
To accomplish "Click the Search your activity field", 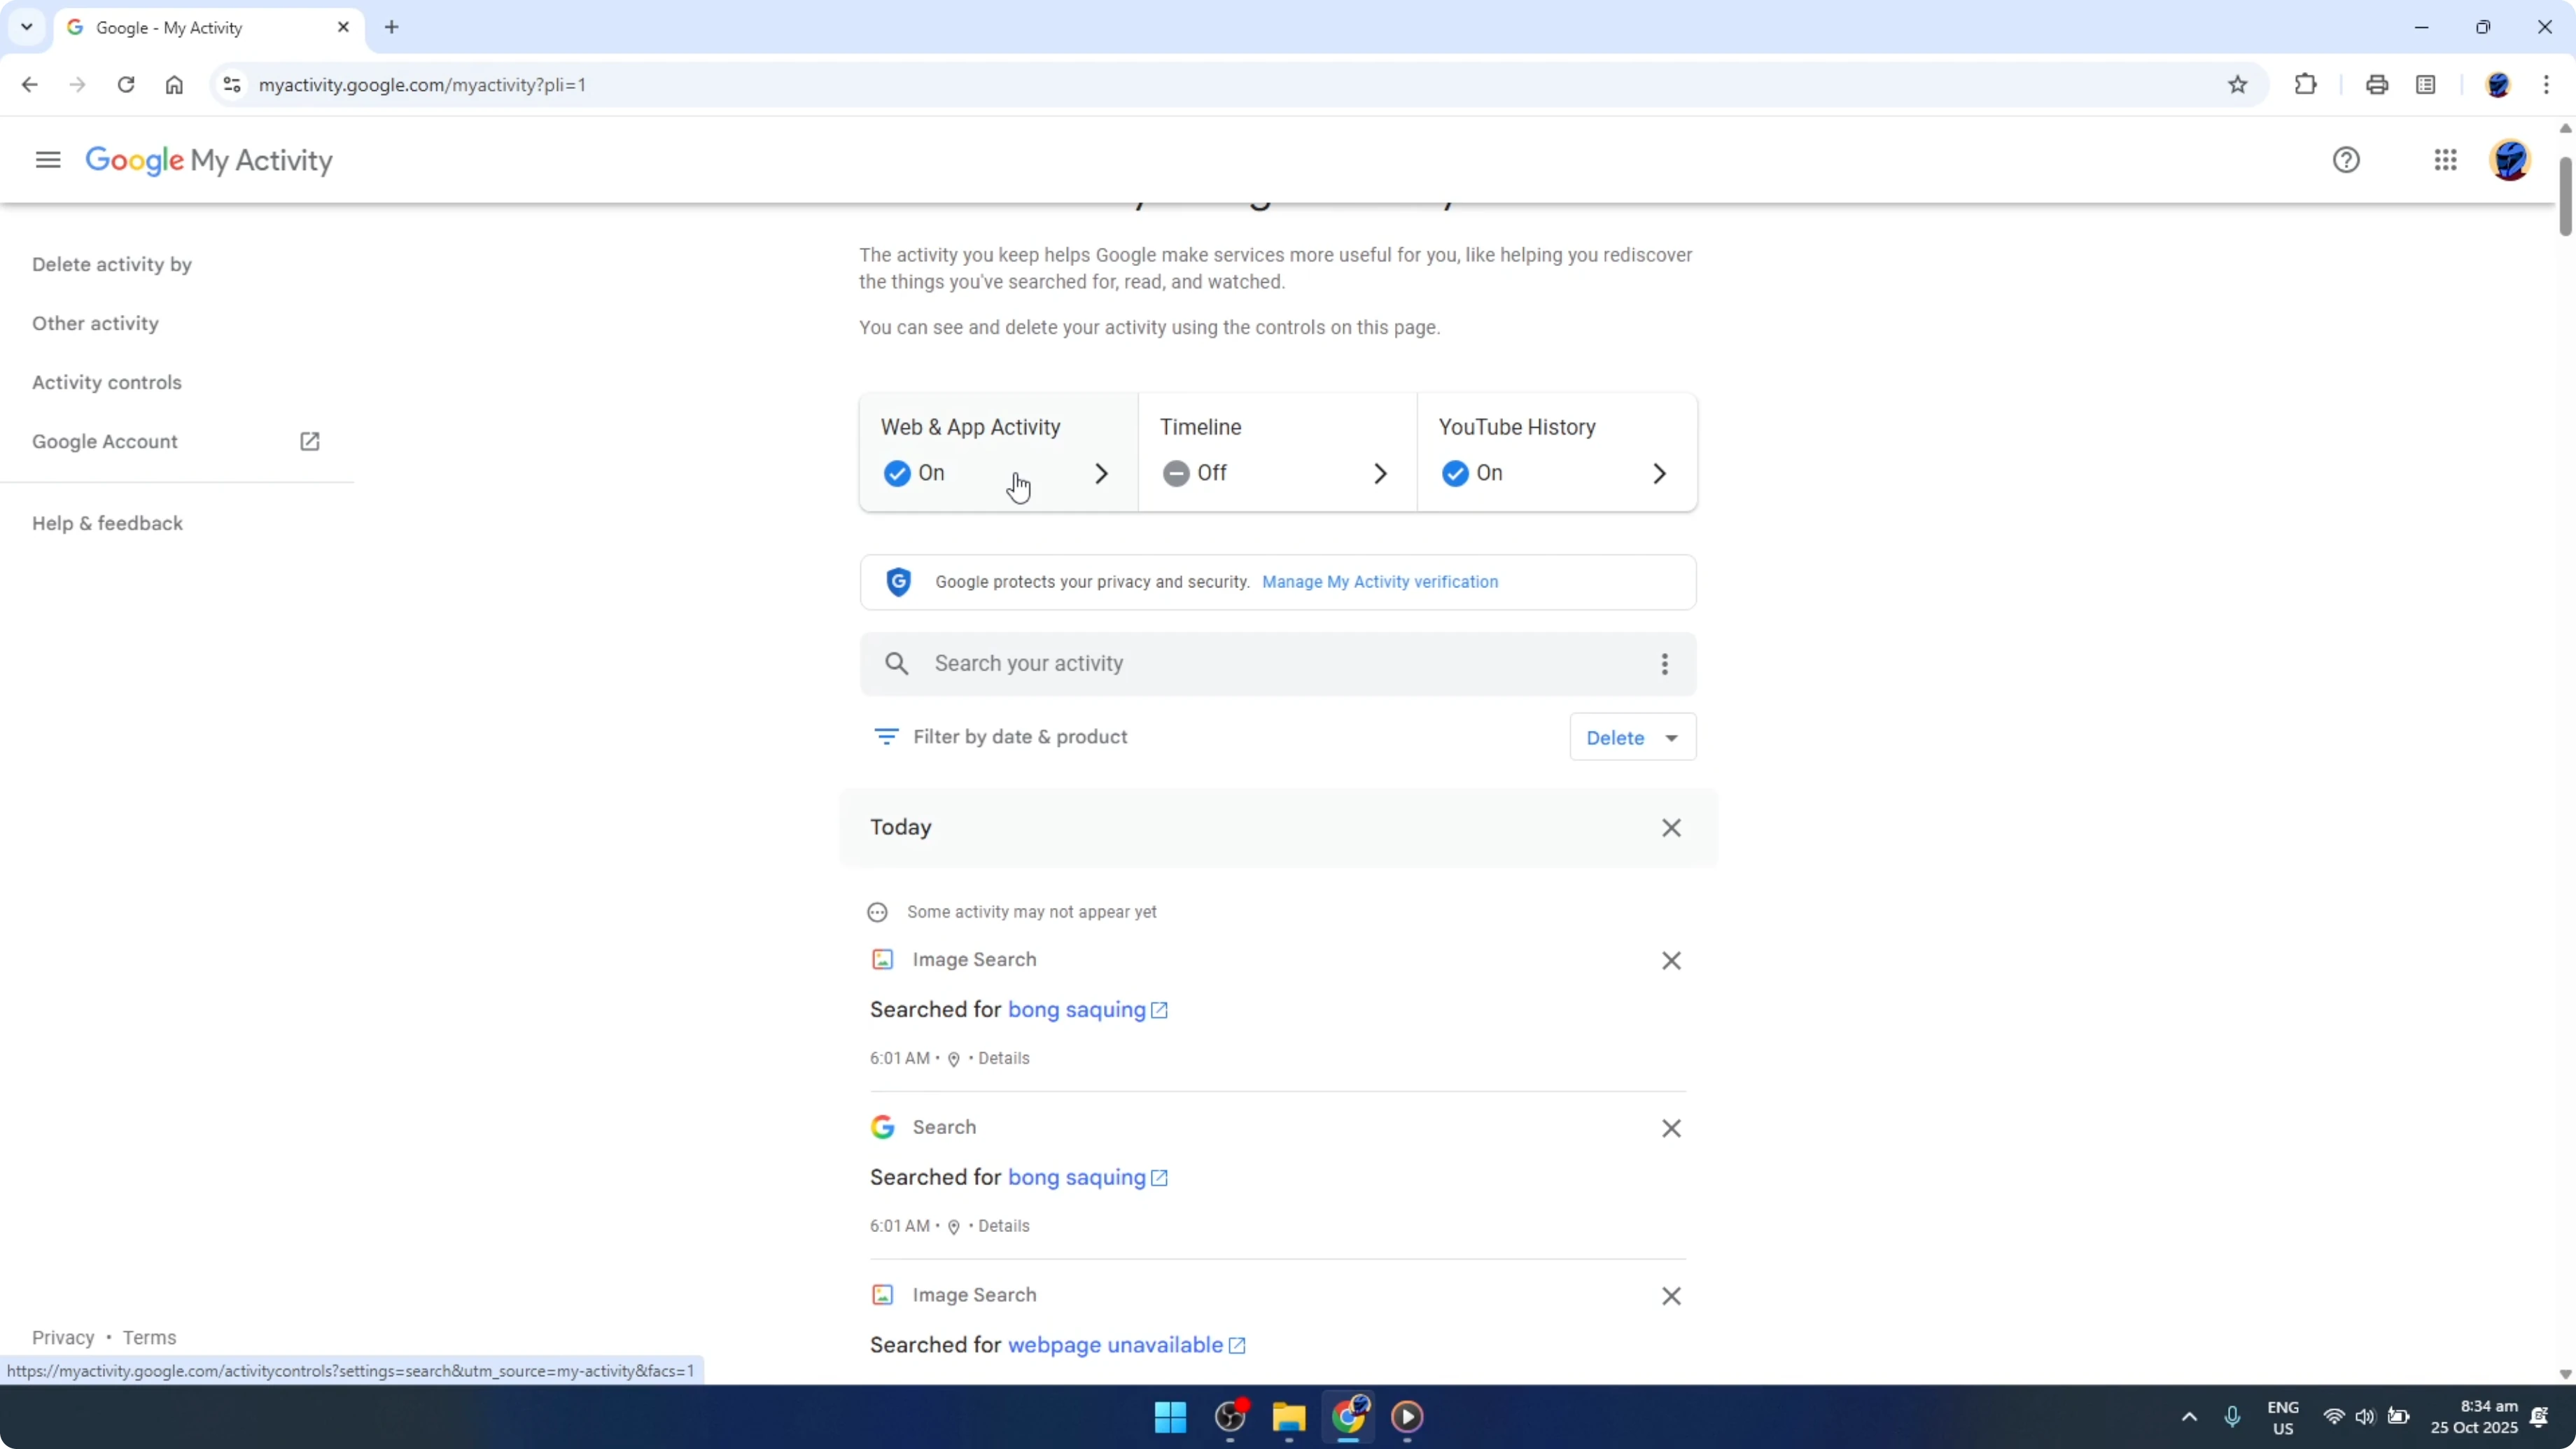I will pos(1278,664).
